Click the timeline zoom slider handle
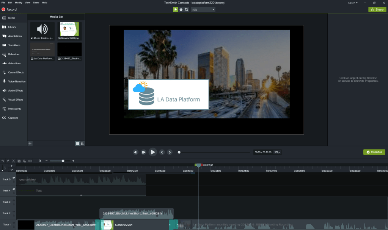The width and height of the screenshot is (388, 230). [63, 161]
